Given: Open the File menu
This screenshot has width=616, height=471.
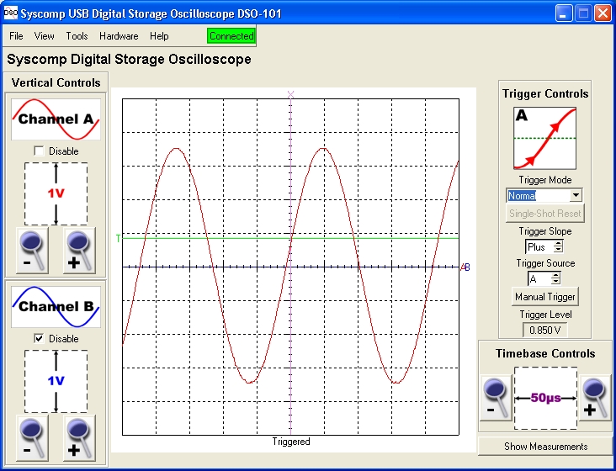Looking at the screenshot, I should click(16, 36).
